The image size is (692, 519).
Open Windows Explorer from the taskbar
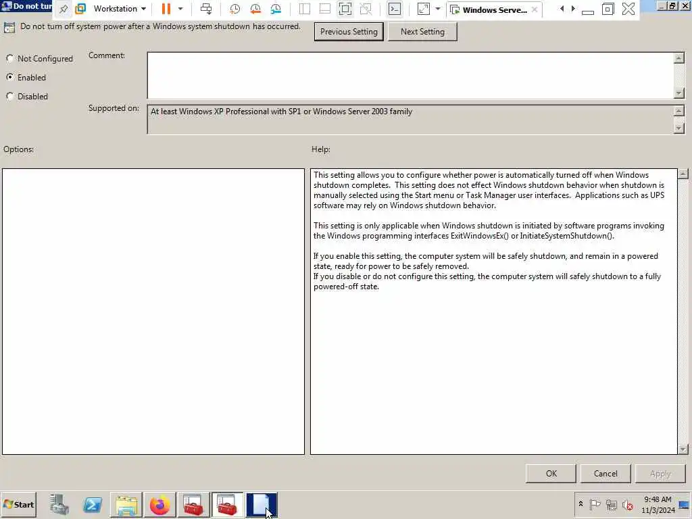tap(126, 505)
